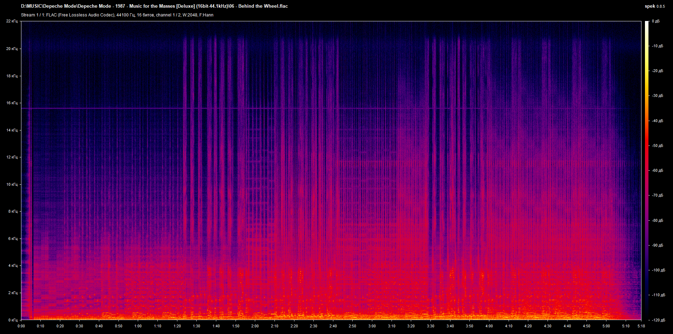Click the Stream 1 / 1 FLAC info line
Viewport: 673px width, 334px height.
117,15
